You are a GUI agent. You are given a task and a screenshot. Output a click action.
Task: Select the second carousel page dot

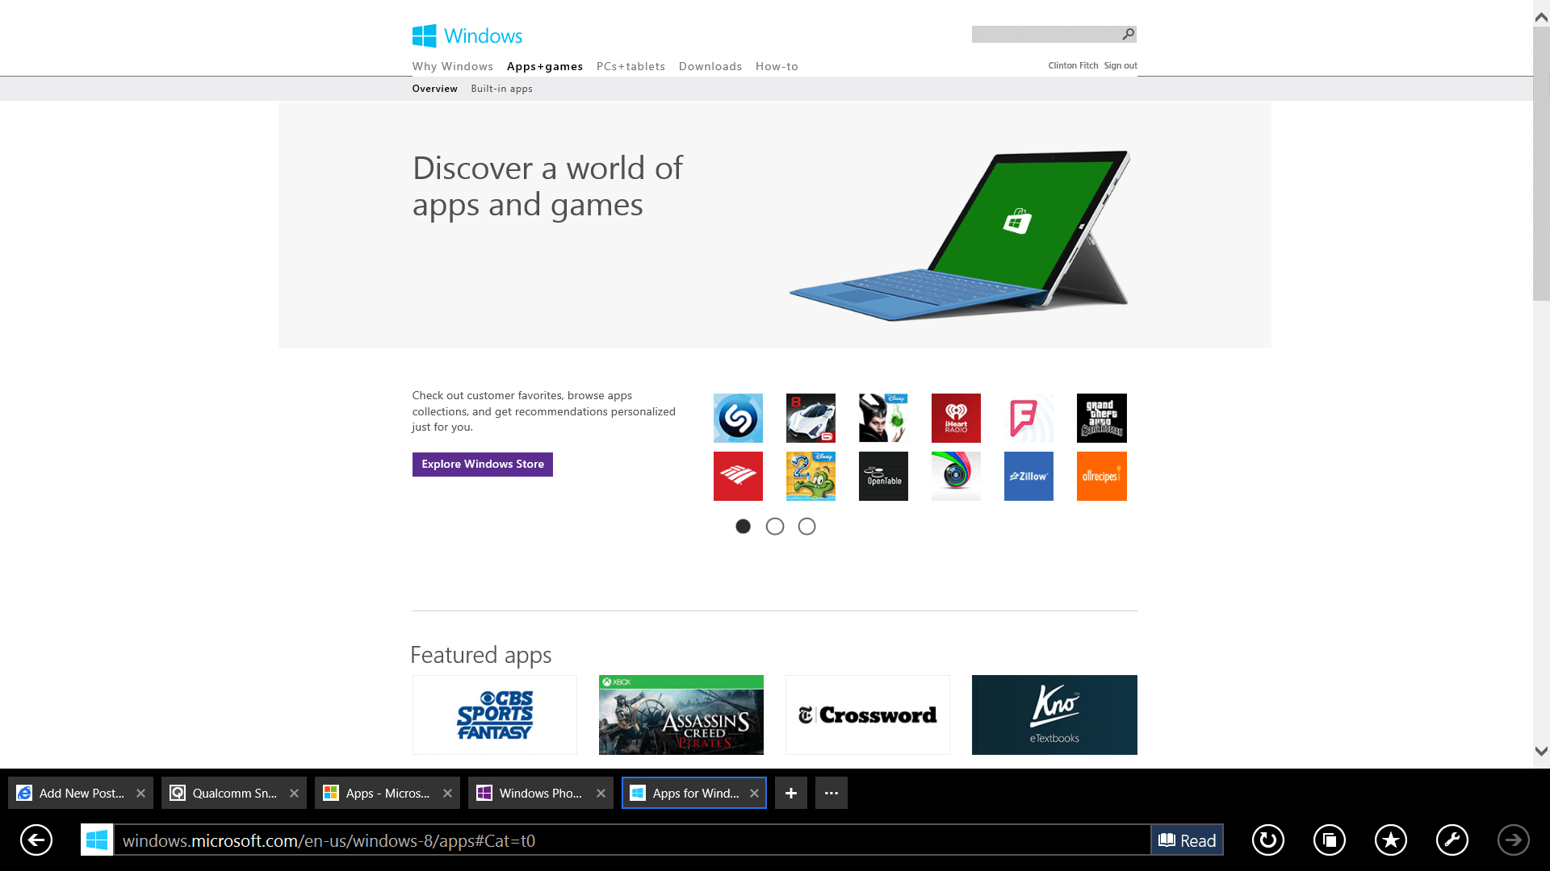775,527
